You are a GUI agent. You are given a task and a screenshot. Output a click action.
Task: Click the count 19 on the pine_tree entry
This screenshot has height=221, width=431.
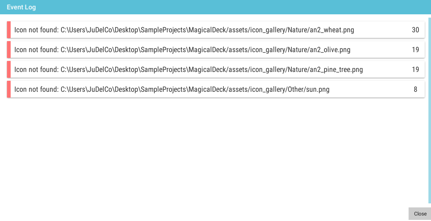[x=415, y=69]
